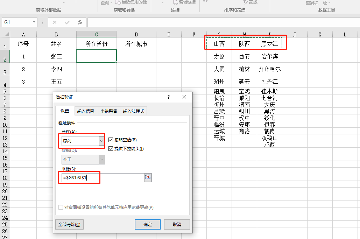This screenshot has height=239, width=360.
Task: Select the cell containing 宝鸡
Action: coord(244,91)
